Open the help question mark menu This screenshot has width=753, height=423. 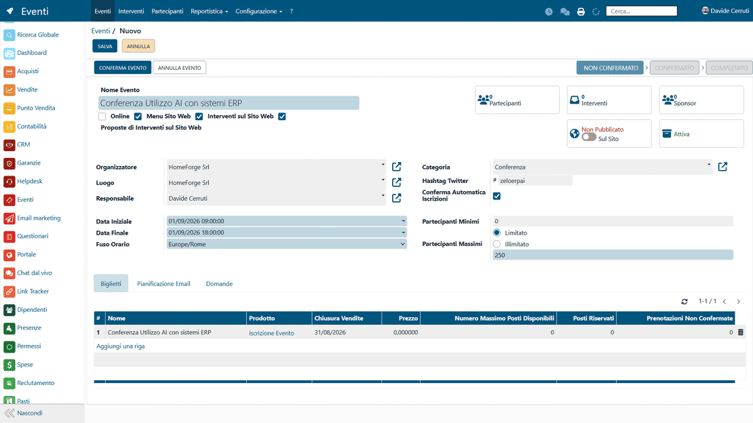pos(291,11)
